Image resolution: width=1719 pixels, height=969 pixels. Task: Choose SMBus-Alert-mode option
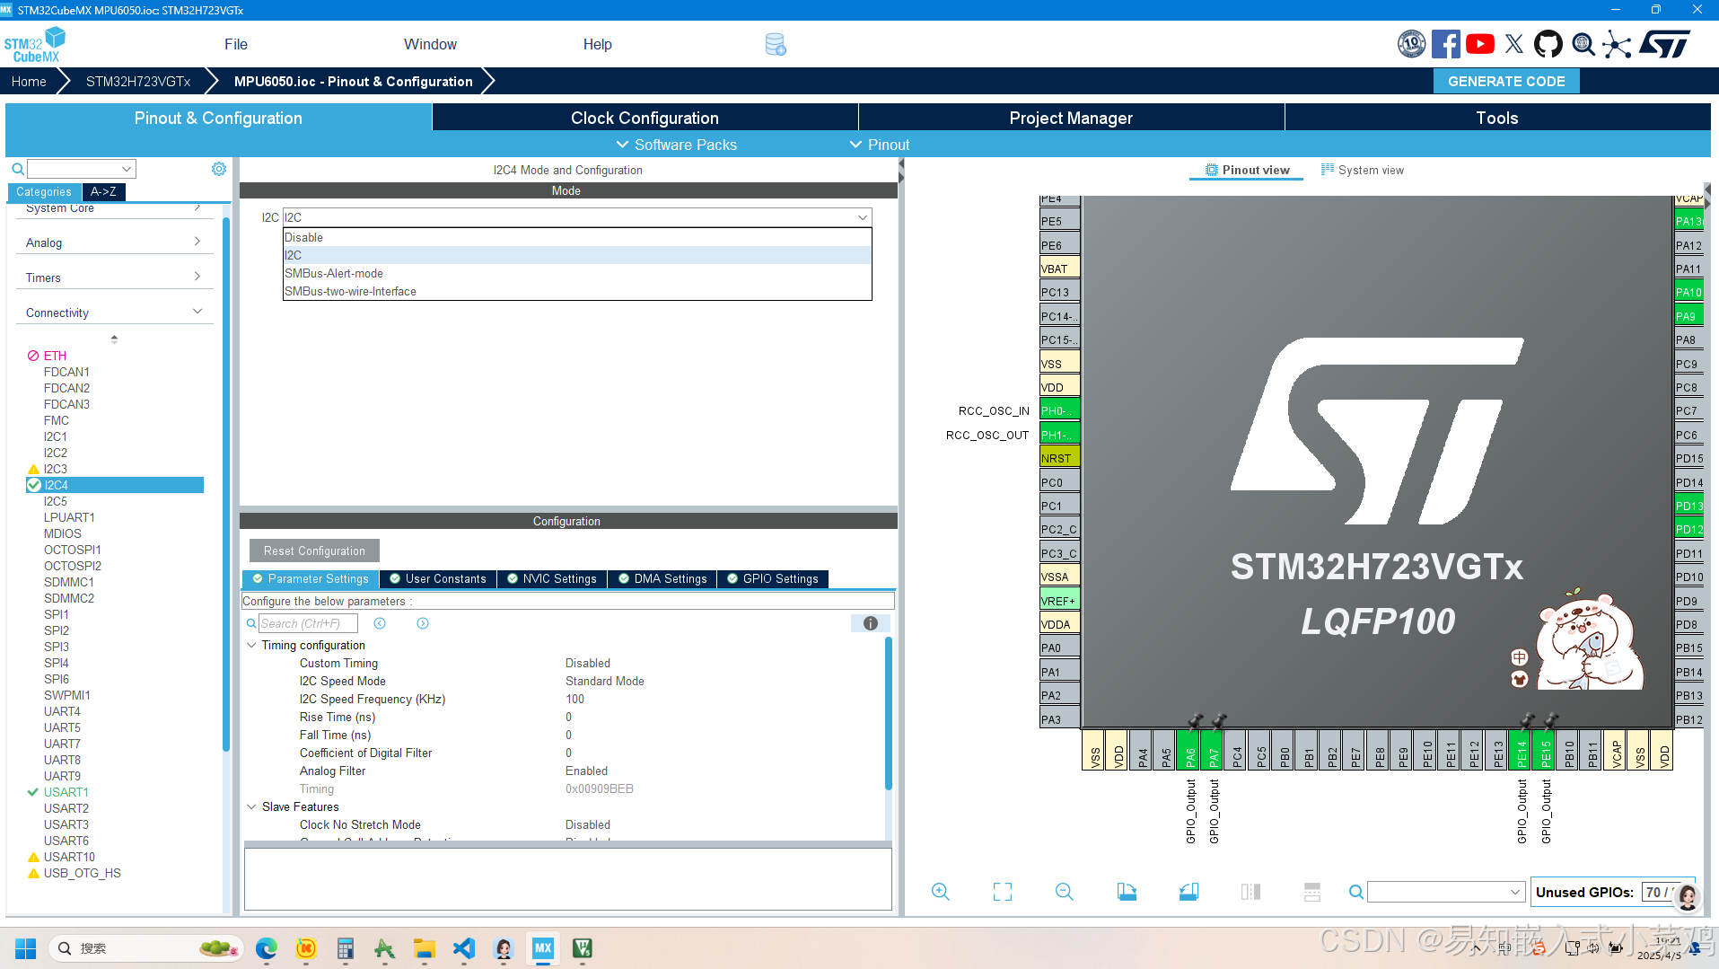577,273
